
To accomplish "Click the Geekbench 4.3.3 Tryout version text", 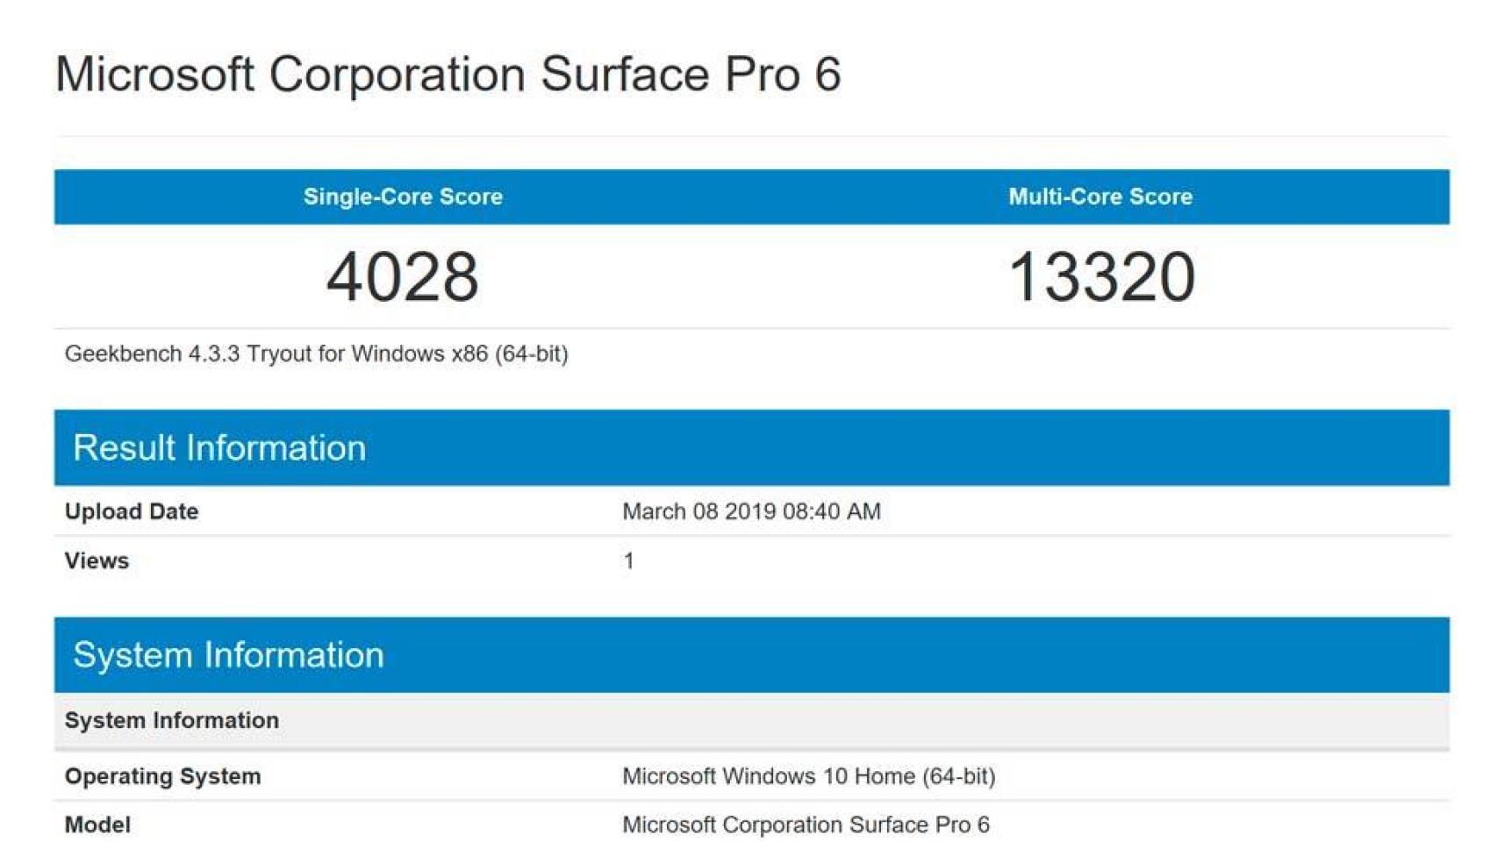I will coord(316,354).
